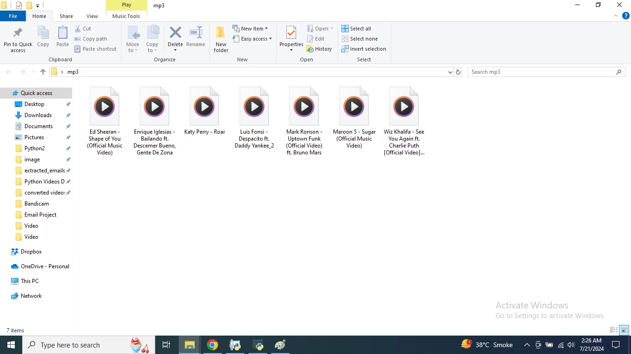Select Wiz Khalifa - See You Again file
This screenshot has height=354, width=631.
(x=404, y=121)
